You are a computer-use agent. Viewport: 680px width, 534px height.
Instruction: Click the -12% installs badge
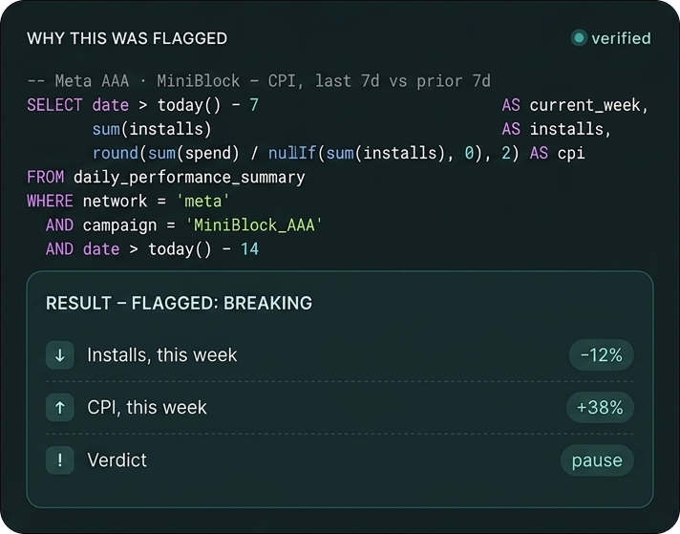point(601,355)
